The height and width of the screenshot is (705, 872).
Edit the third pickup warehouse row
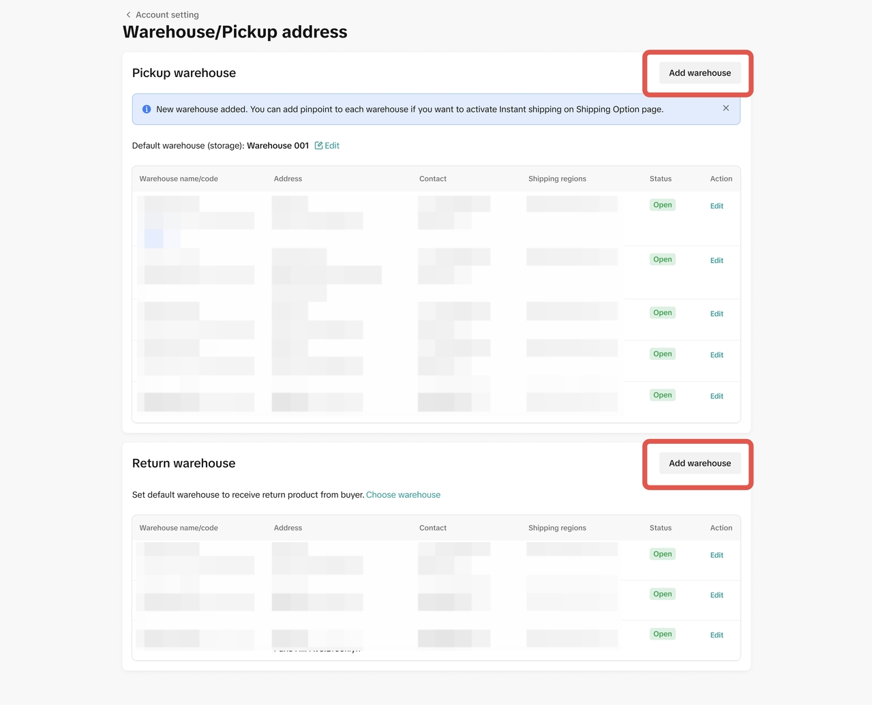[x=717, y=314]
